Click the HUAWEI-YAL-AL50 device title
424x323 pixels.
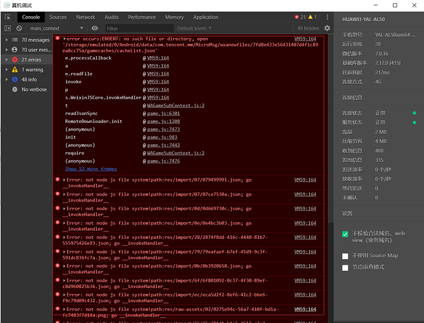click(x=363, y=19)
